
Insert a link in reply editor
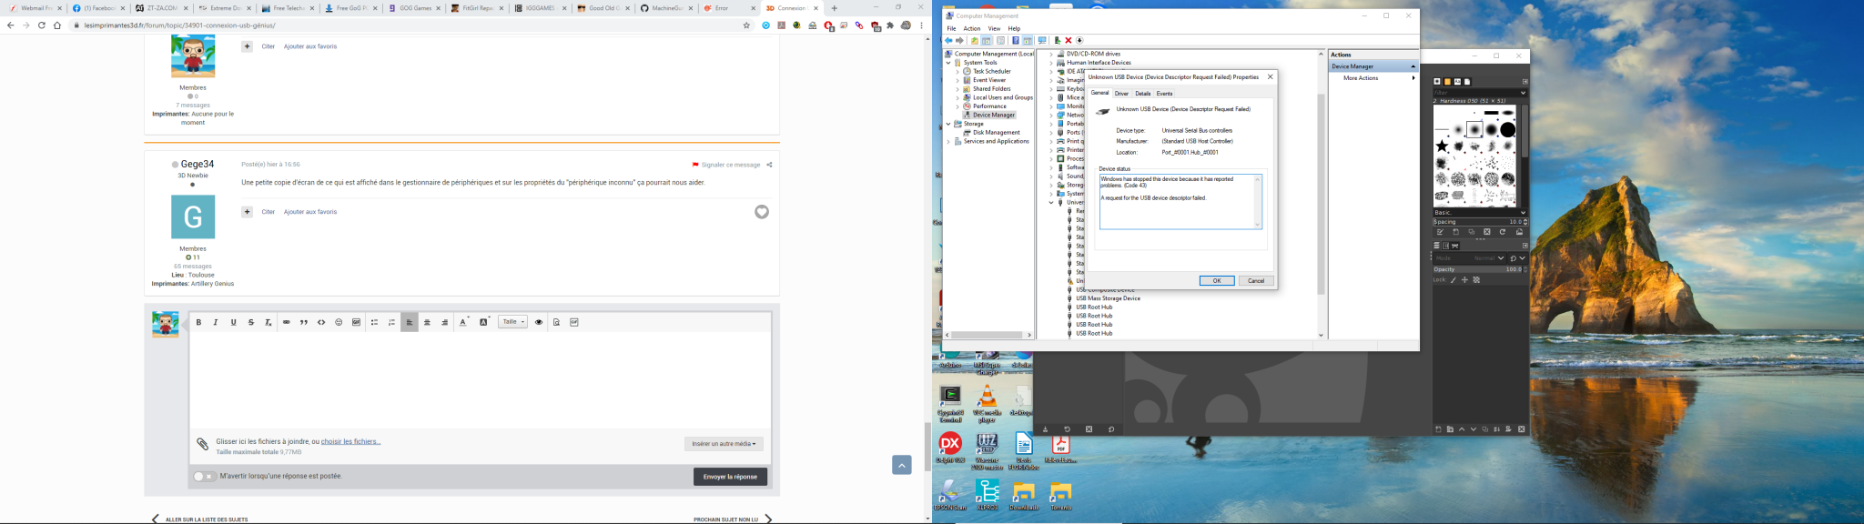pos(287,322)
